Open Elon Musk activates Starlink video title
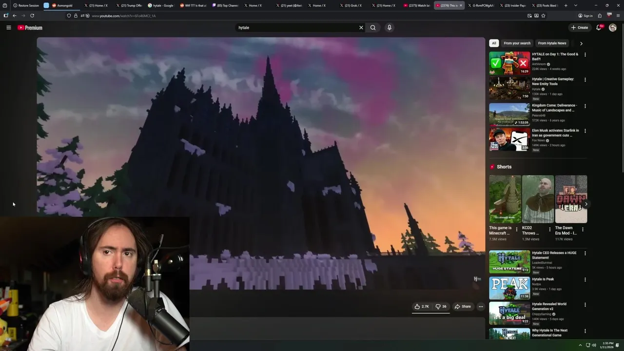624x351 pixels. pyautogui.click(x=555, y=133)
